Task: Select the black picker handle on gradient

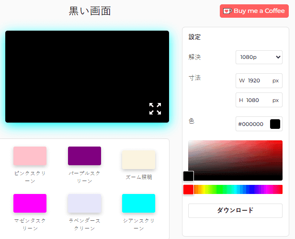Action: point(188,176)
